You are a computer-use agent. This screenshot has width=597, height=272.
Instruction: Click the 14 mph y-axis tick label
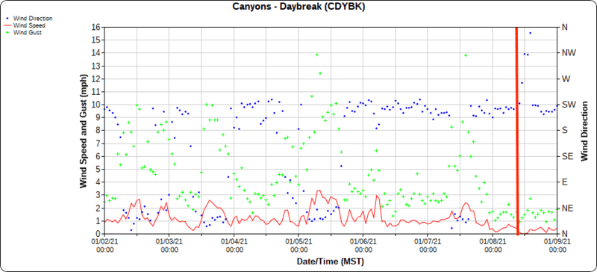tap(96, 53)
